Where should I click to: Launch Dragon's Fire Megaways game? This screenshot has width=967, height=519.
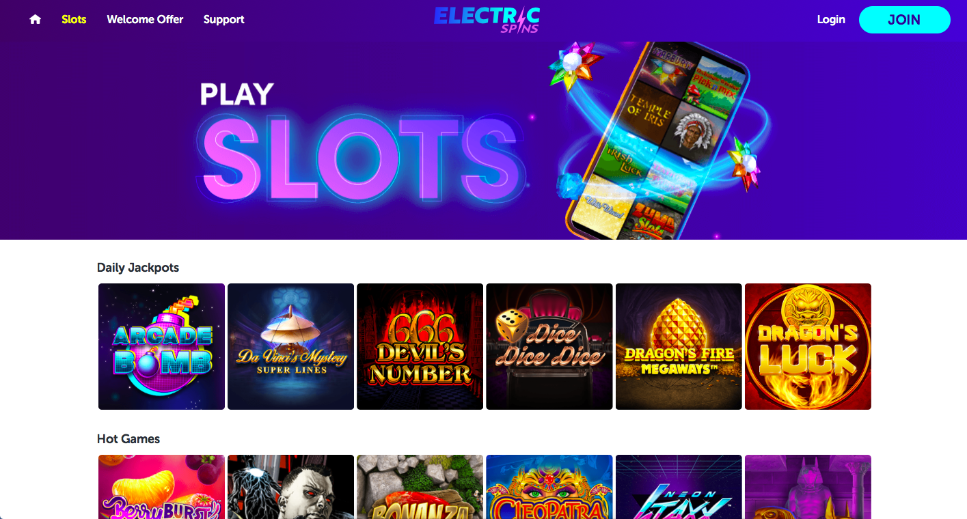[x=679, y=347]
